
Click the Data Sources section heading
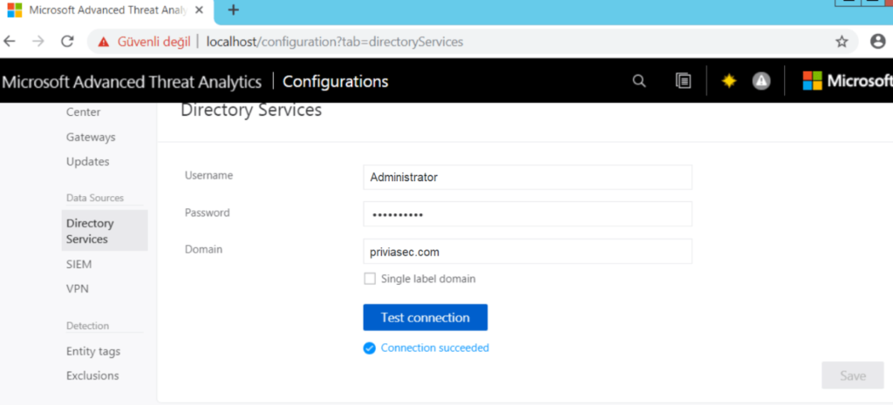pos(94,198)
